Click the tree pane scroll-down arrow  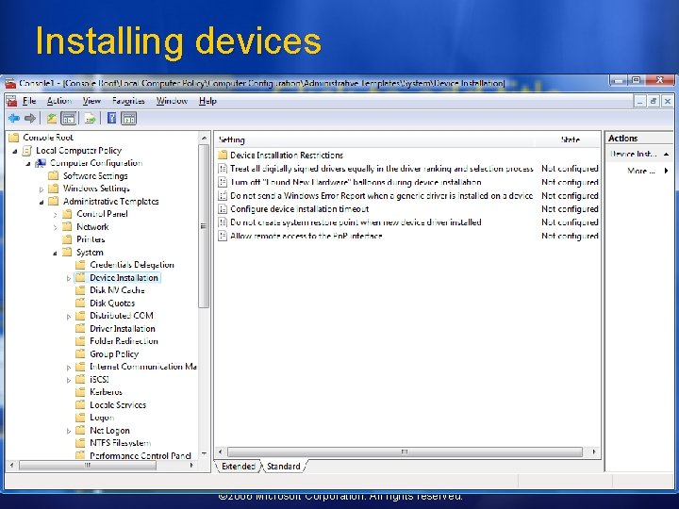pyautogui.click(x=204, y=454)
